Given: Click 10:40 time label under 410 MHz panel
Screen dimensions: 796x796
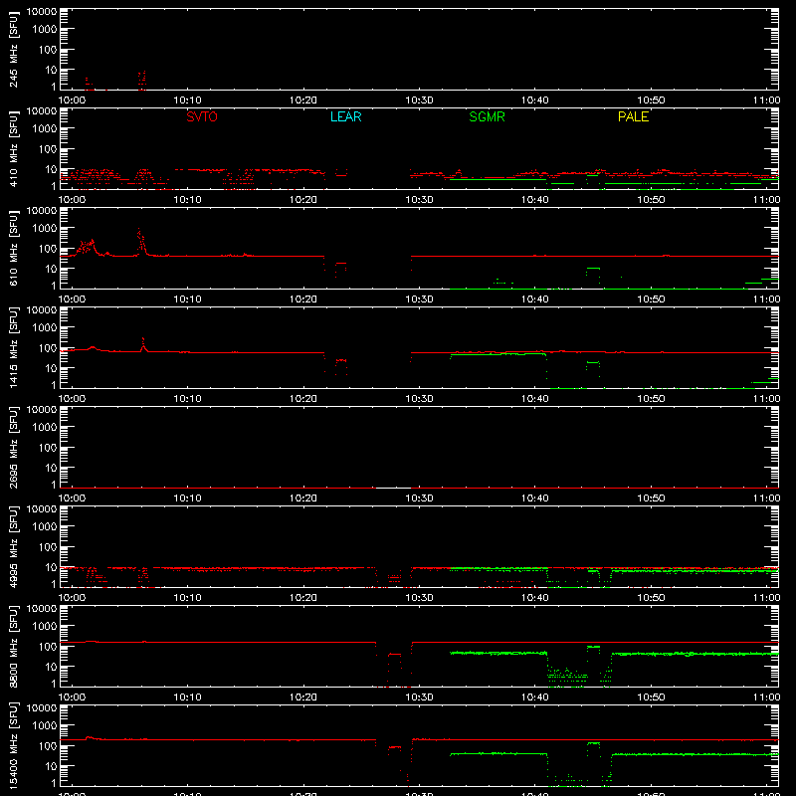Looking at the screenshot, I should 535,200.
